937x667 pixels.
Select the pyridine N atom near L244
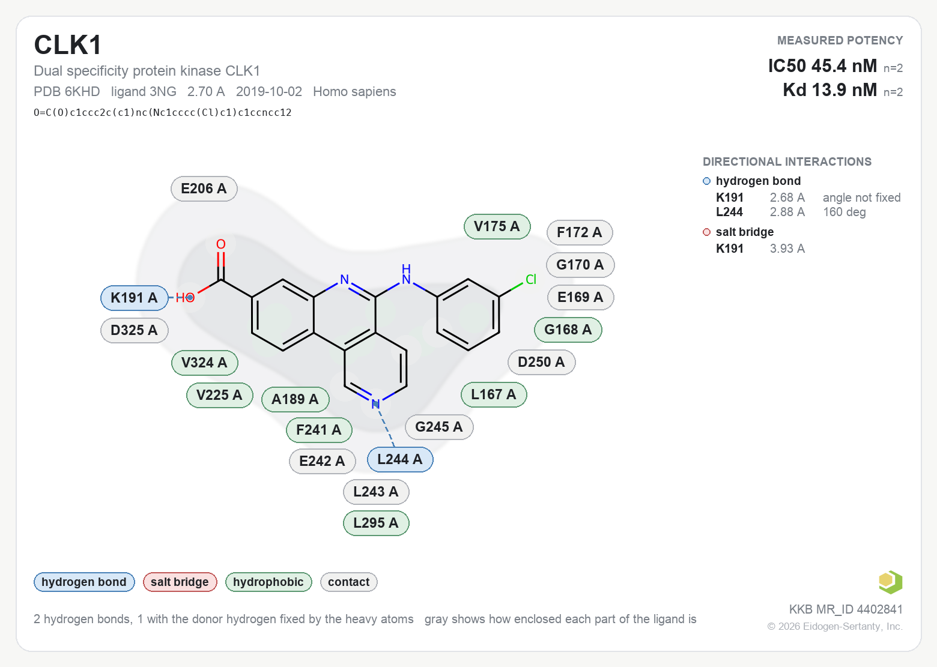pos(375,404)
